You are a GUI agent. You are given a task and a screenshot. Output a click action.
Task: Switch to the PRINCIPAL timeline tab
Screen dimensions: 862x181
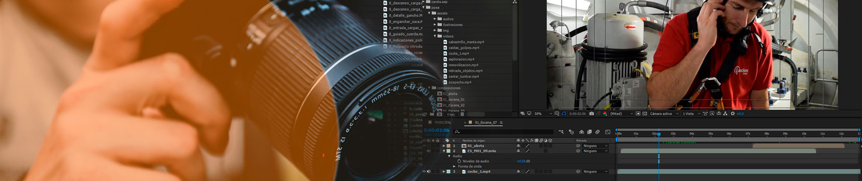[x=443, y=123]
